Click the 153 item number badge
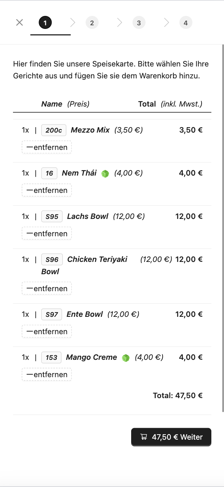Image resolution: width=224 pixels, height=487 pixels. click(x=51, y=357)
